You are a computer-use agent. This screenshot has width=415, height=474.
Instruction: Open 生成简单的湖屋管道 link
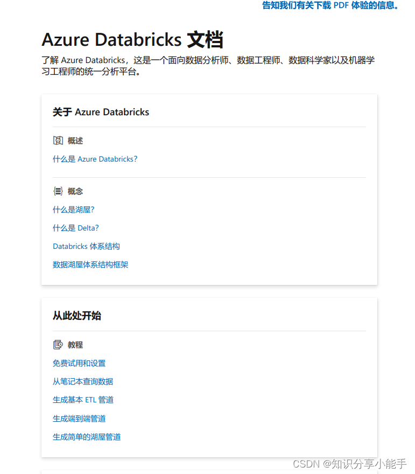tap(87, 437)
